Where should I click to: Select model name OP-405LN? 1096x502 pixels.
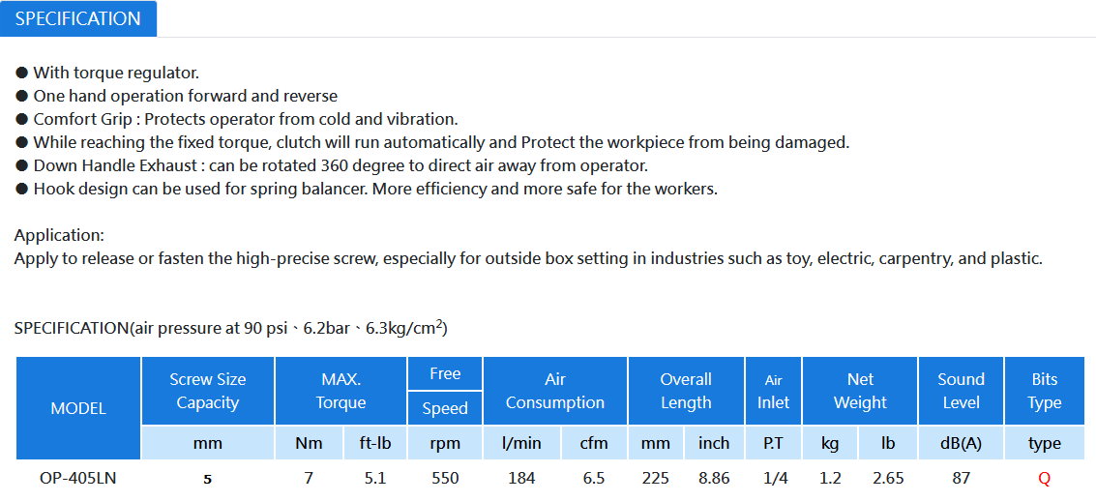click(78, 478)
